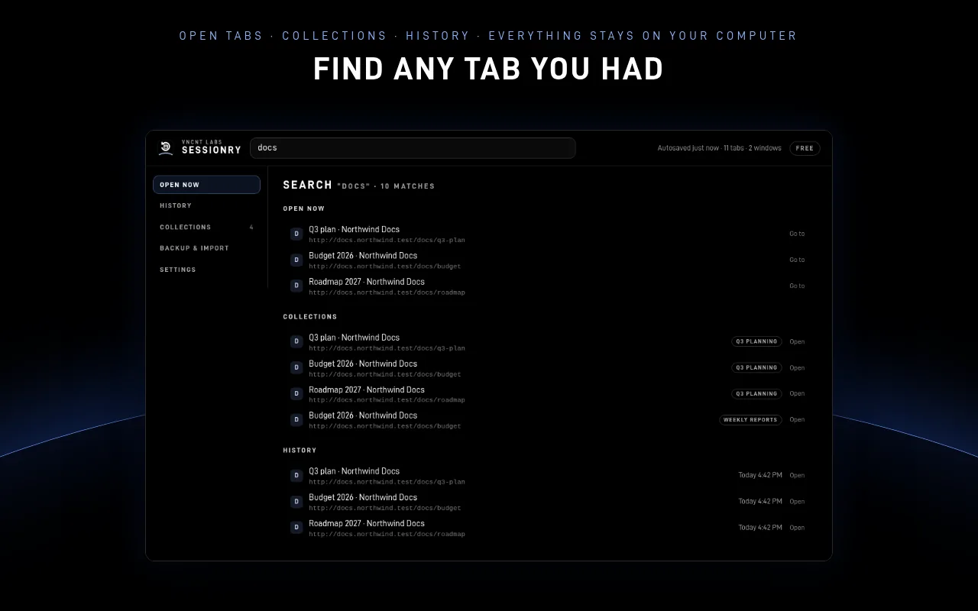Open Roadmap 2027 from the History results

pyautogui.click(x=797, y=527)
